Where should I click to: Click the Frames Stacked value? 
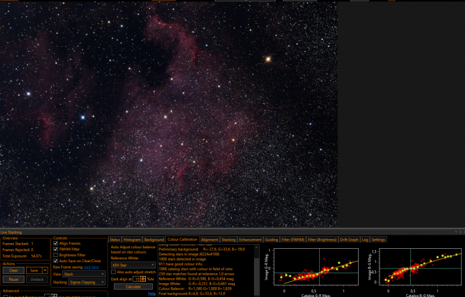coord(32,244)
